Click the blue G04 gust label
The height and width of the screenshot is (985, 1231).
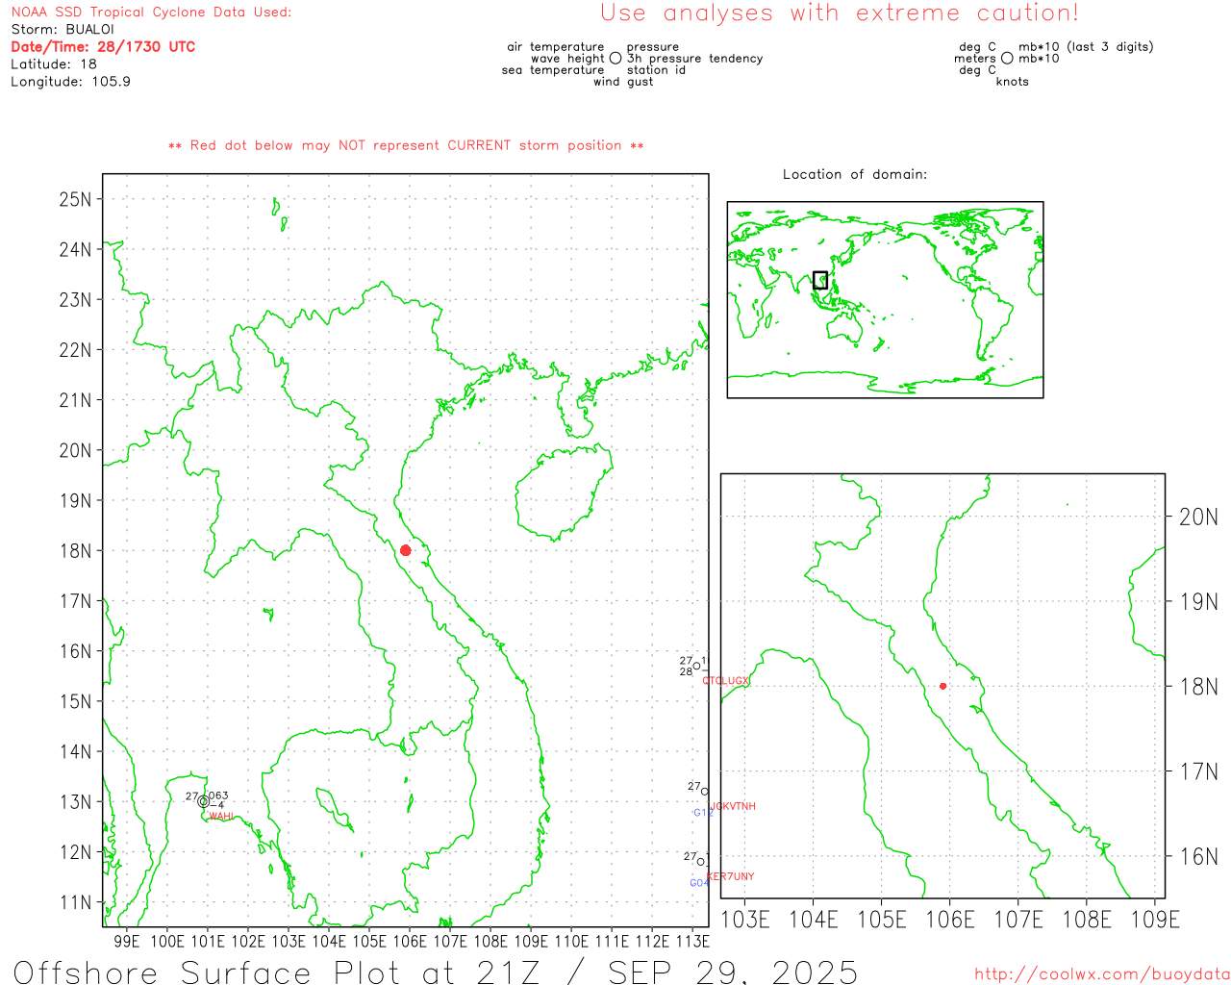tap(699, 883)
